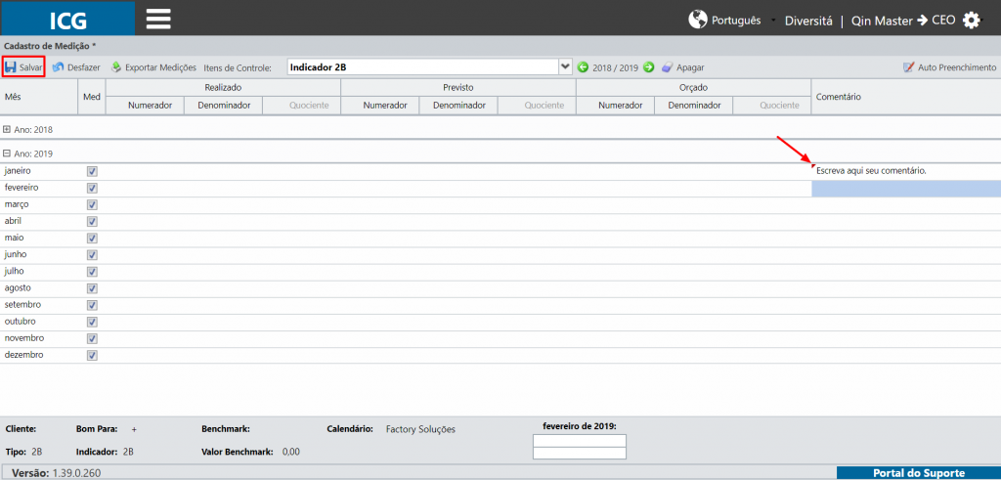
Task: Toggle the dezembro Med checkbox
Action: point(92,355)
